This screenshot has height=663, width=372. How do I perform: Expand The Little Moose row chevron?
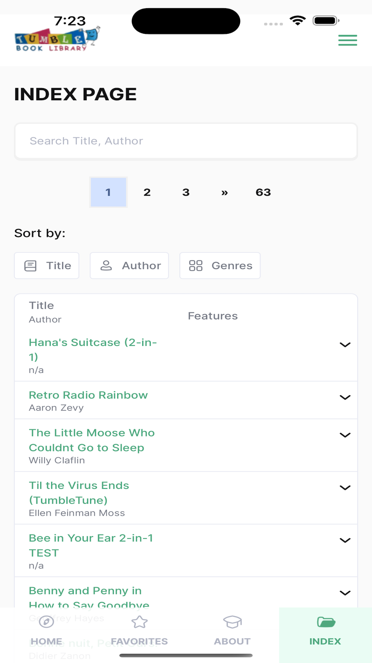click(345, 435)
